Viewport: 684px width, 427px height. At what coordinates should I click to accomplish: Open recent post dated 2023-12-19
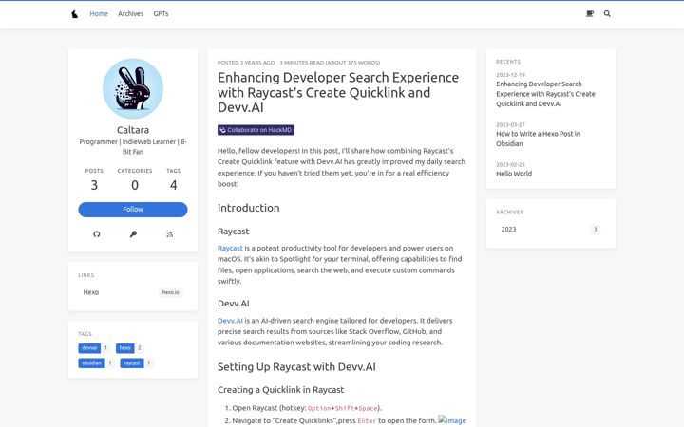545,94
